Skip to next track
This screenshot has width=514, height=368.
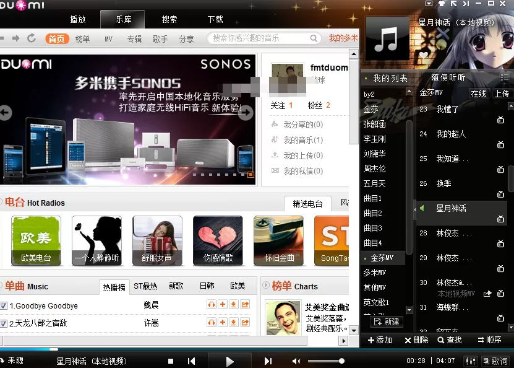268,361
